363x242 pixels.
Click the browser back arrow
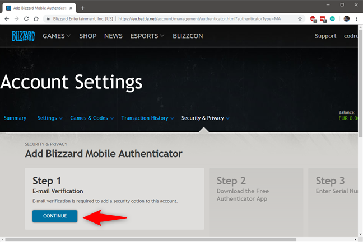click(7, 18)
